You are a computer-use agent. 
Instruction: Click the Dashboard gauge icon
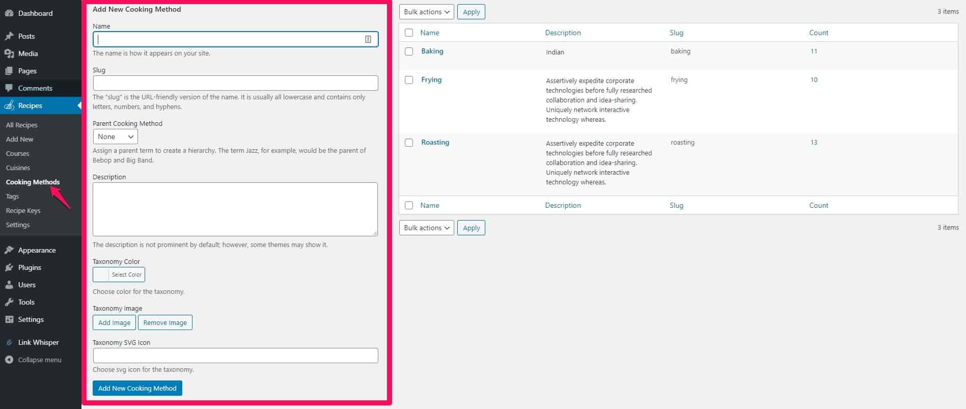pos(9,13)
